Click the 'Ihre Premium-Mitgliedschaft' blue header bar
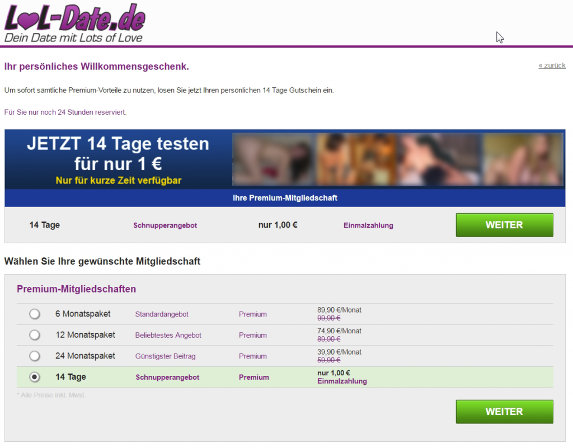 point(285,198)
